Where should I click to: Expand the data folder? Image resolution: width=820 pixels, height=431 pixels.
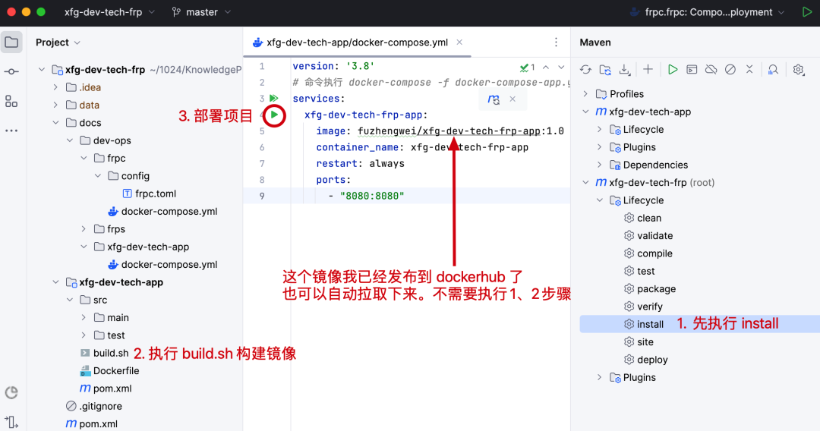[56, 105]
